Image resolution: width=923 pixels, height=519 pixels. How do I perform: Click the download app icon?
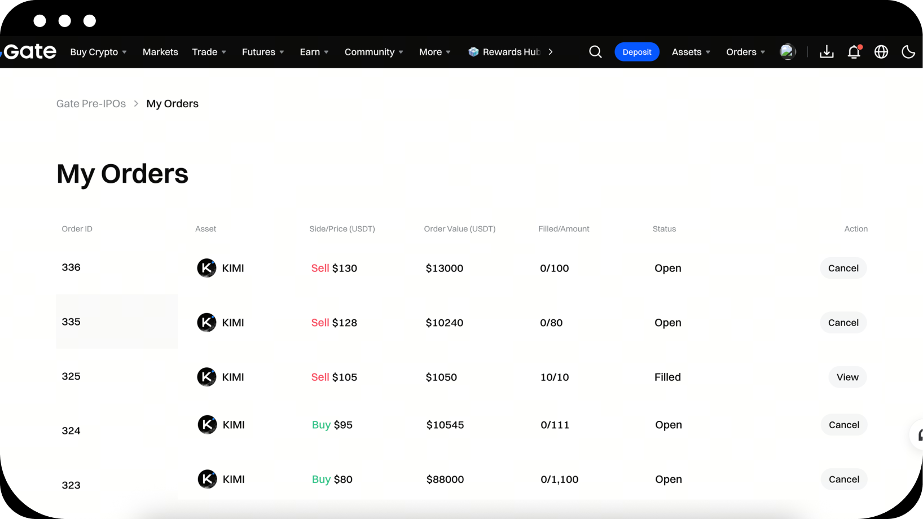click(827, 52)
